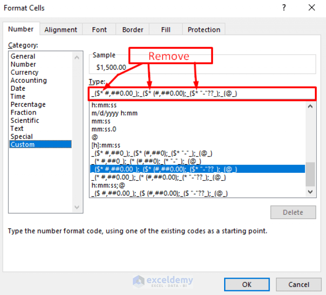
Task: Switch to the Font tab
Action: (x=99, y=30)
